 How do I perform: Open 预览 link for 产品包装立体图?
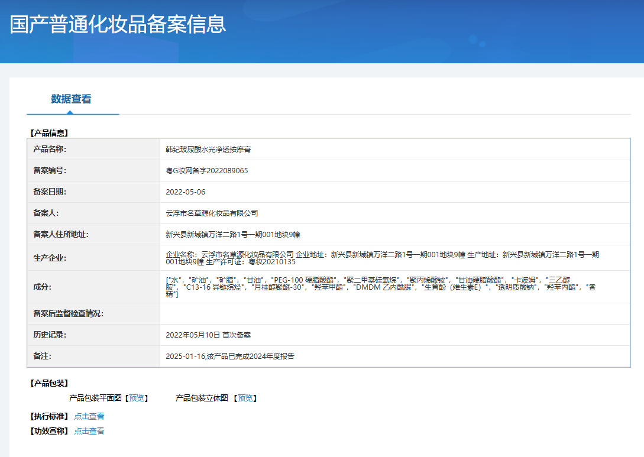246,398
